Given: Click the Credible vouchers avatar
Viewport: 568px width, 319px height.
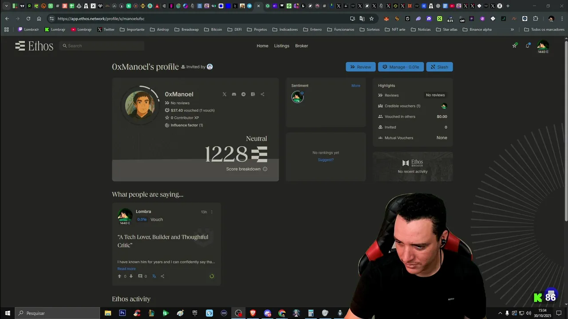Looking at the screenshot, I should (x=444, y=106).
